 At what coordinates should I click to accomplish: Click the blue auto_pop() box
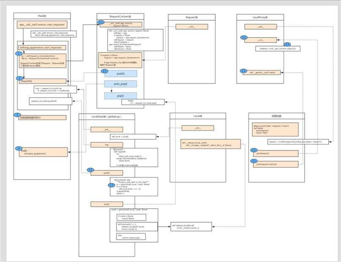click(x=121, y=84)
